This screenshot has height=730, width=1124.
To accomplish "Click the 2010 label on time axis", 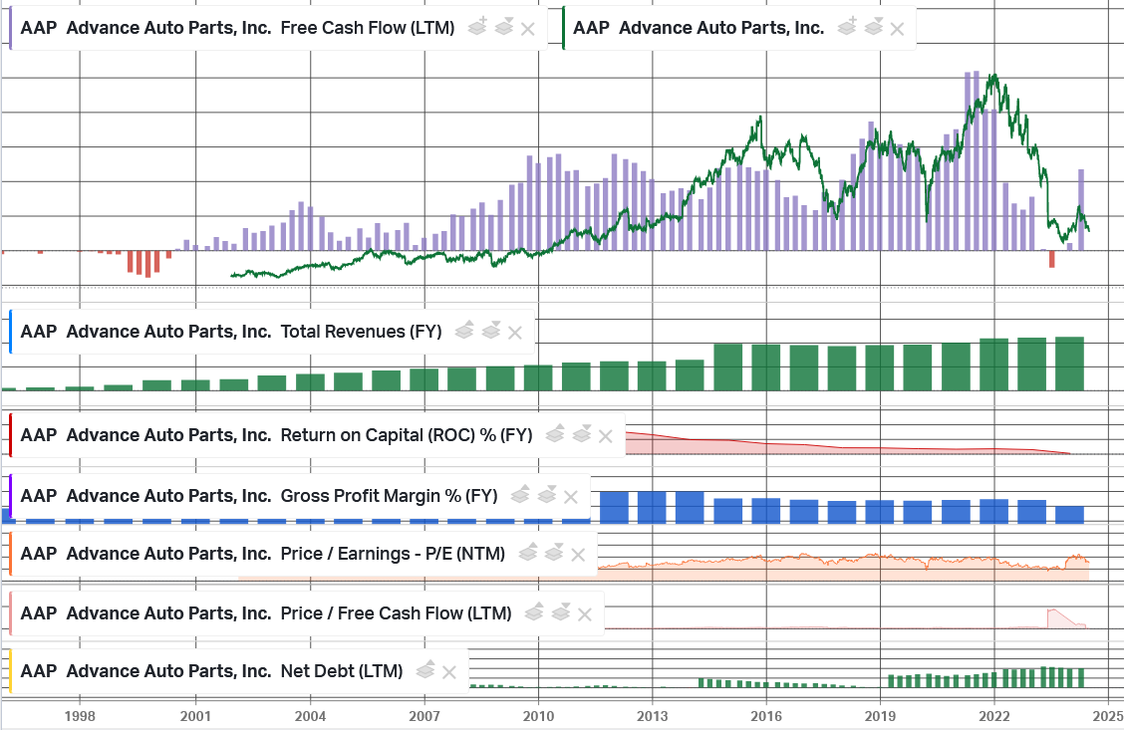I will (x=538, y=716).
